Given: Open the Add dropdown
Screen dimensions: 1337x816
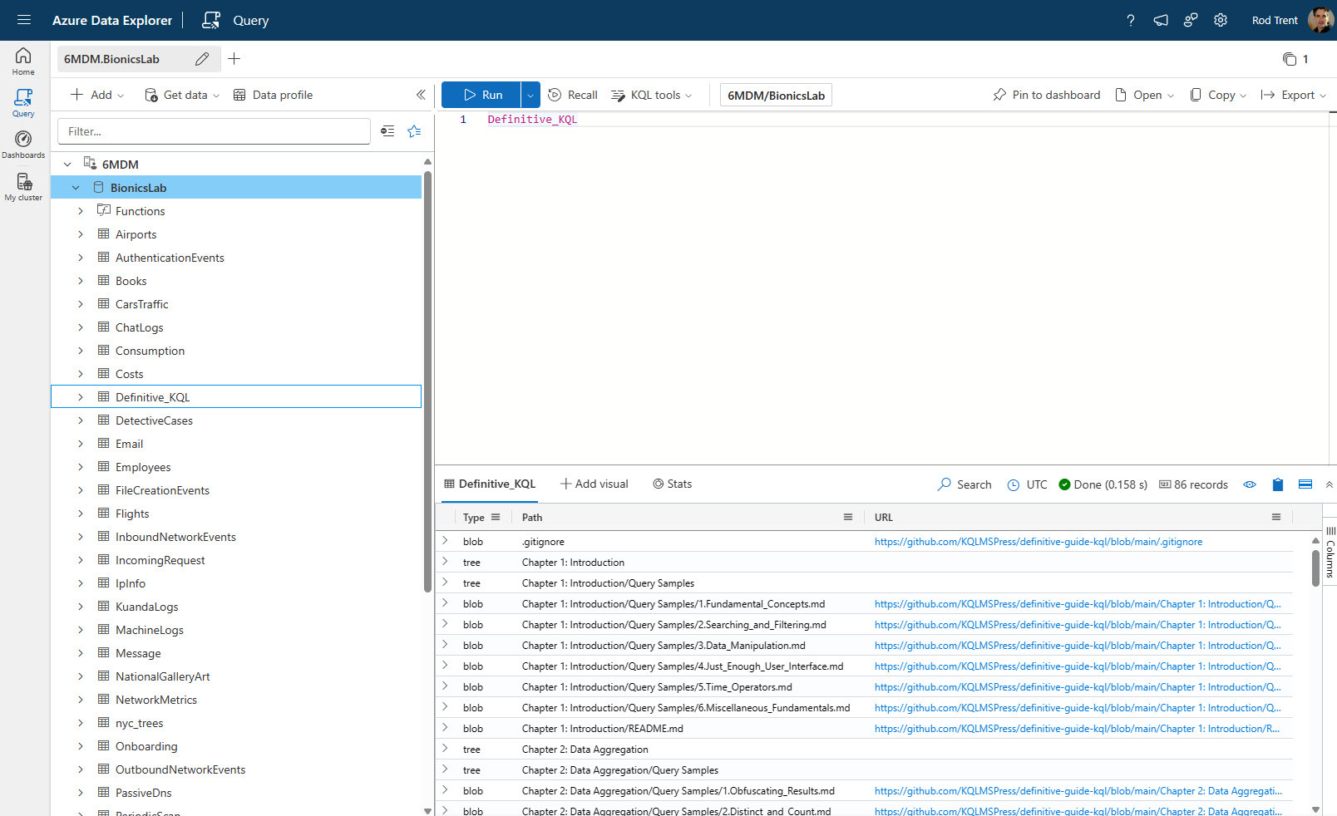Looking at the screenshot, I should [x=97, y=95].
